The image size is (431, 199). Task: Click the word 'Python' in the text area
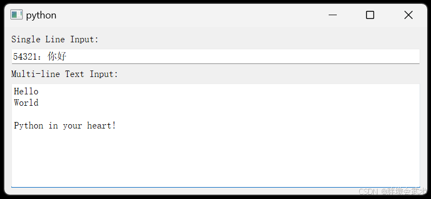point(29,126)
